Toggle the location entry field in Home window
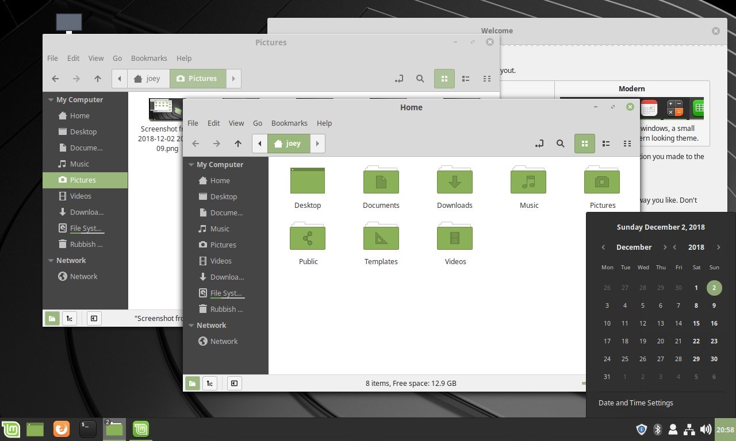736x441 pixels. click(x=539, y=143)
